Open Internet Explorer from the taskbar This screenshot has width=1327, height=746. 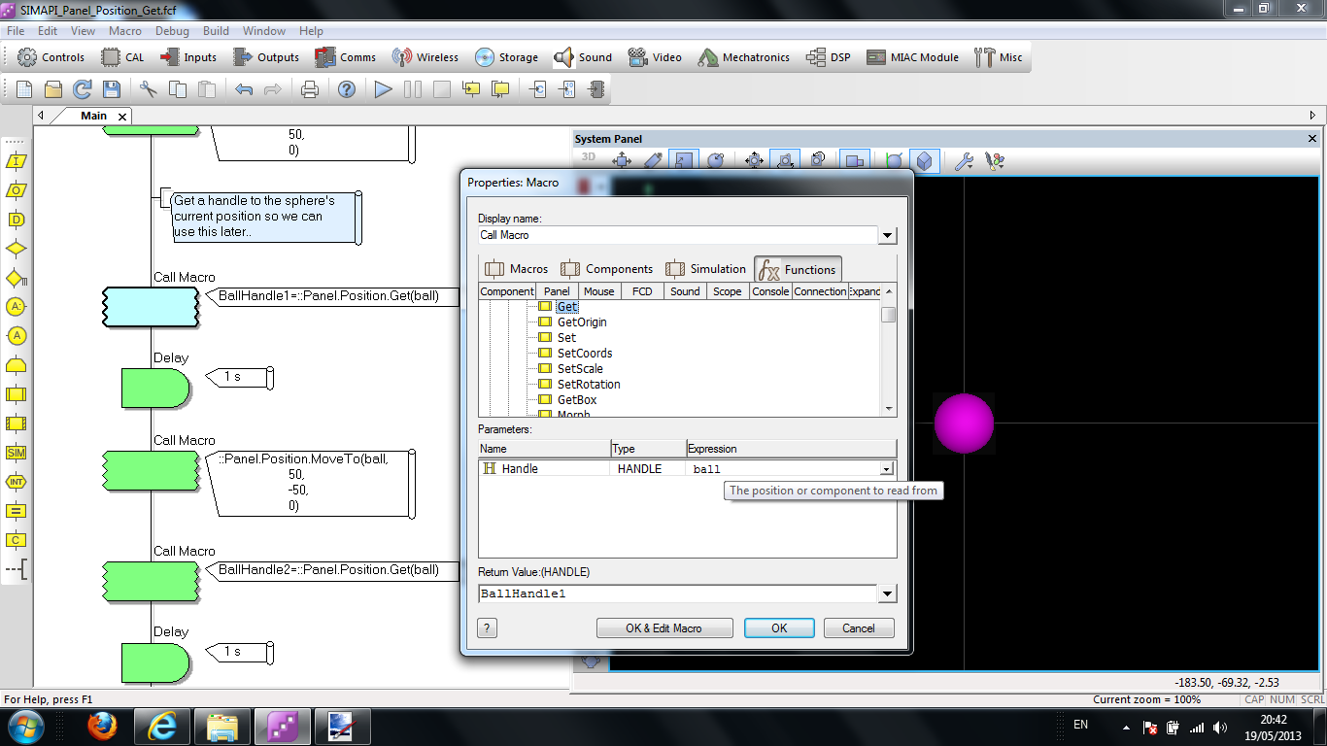click(x=162, y=727)
